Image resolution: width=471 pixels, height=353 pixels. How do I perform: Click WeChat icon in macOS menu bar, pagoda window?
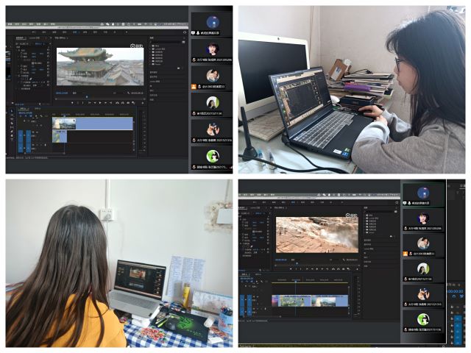click(x=107, y=24)
